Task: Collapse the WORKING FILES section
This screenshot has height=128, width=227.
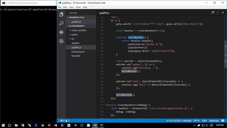Action: [81, 17]
